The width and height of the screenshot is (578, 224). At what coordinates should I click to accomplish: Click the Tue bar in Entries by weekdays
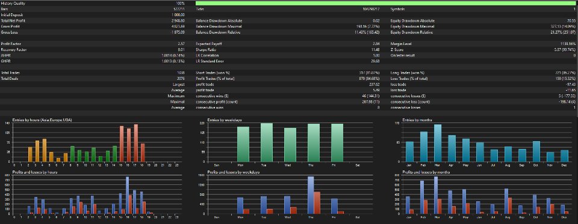point(267,142)
